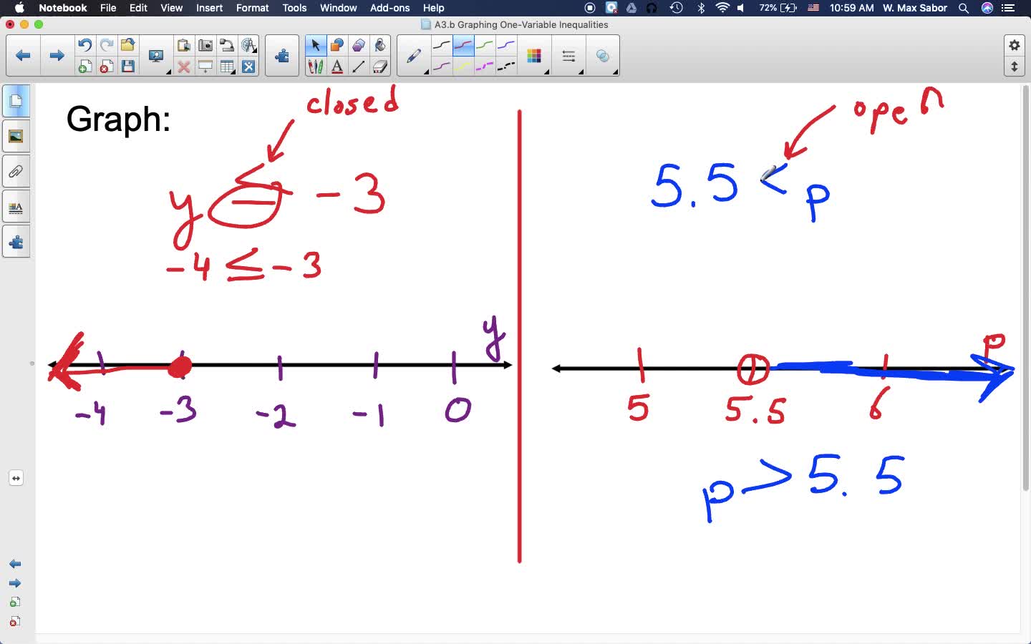
Task: Show the screen shade
Action: point(205,67)
